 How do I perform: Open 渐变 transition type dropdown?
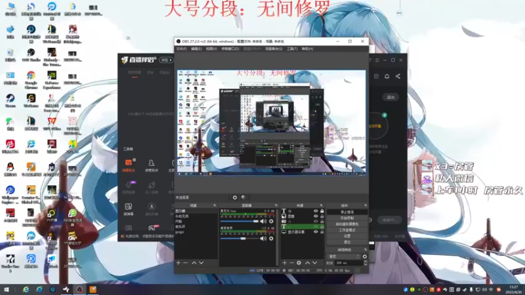[x=344, y=256]
